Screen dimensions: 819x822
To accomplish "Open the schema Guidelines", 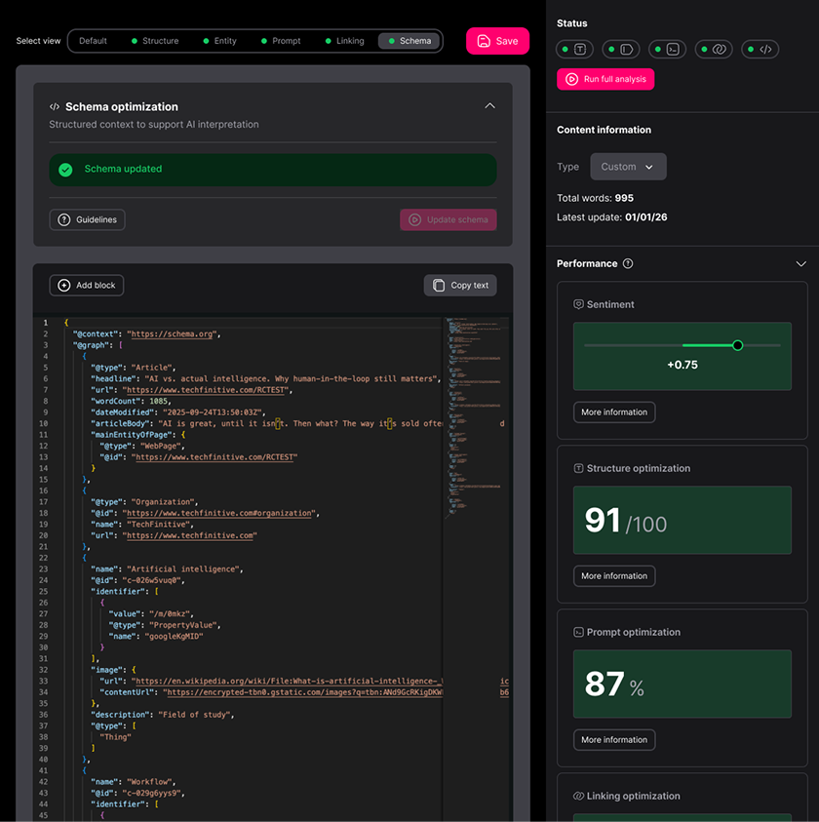I will tap(87, 219).
